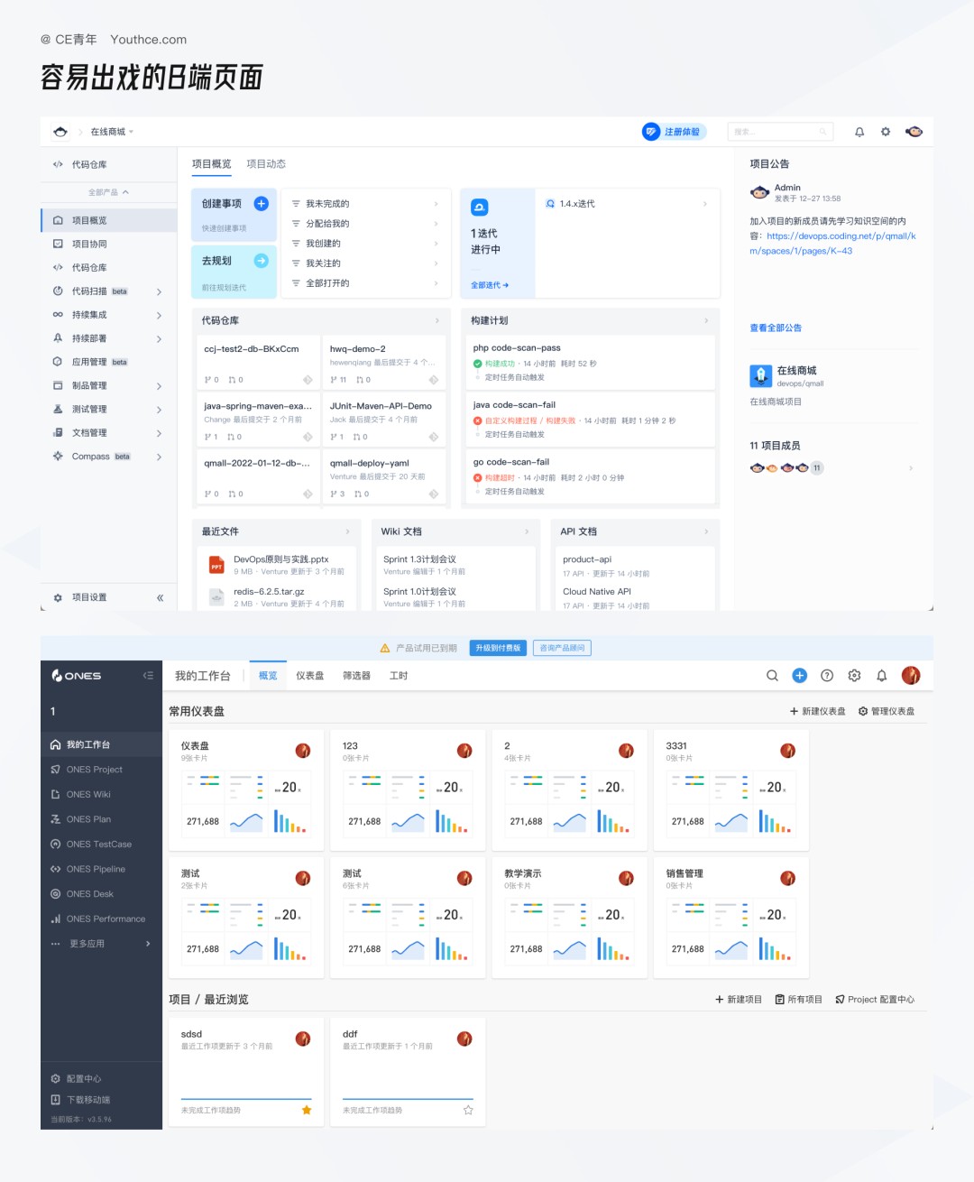The width and height of the screenshot is (974, 1182).
Task: Open the 查看全部公告 link
Action: click(776, 328)
